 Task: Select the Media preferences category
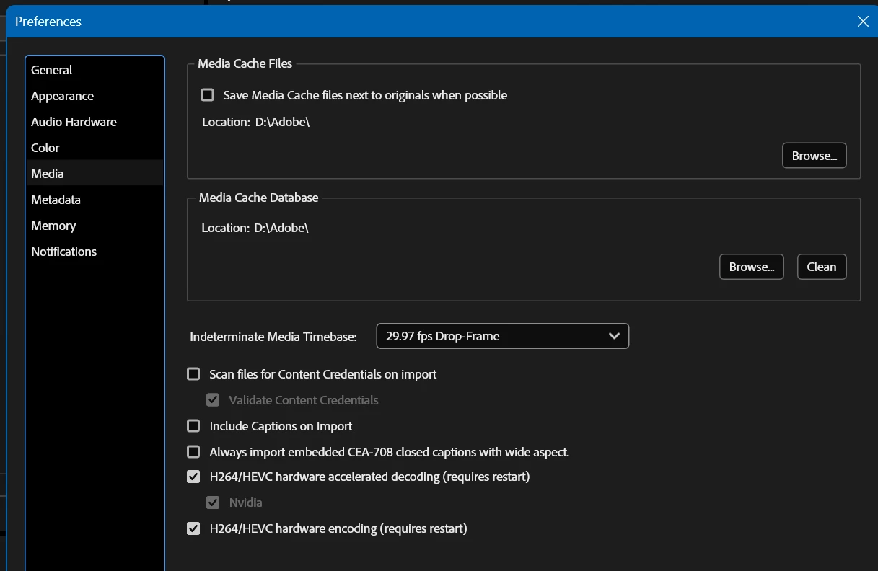click(x=48, y=174)
